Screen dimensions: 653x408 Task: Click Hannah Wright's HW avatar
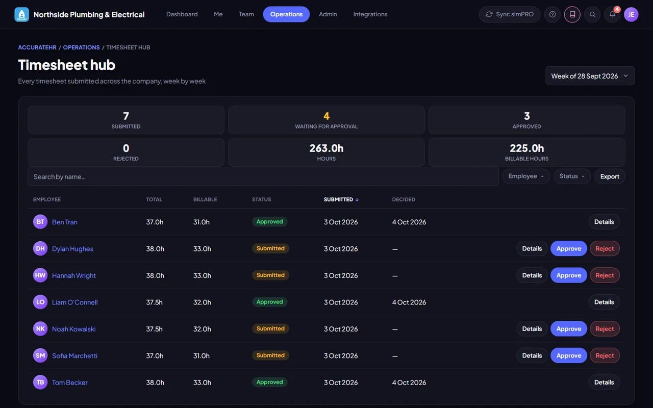40,275
